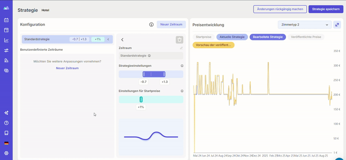
Task: Click the sparkle AI icon in sidebar
Action: tap(6, 113)
